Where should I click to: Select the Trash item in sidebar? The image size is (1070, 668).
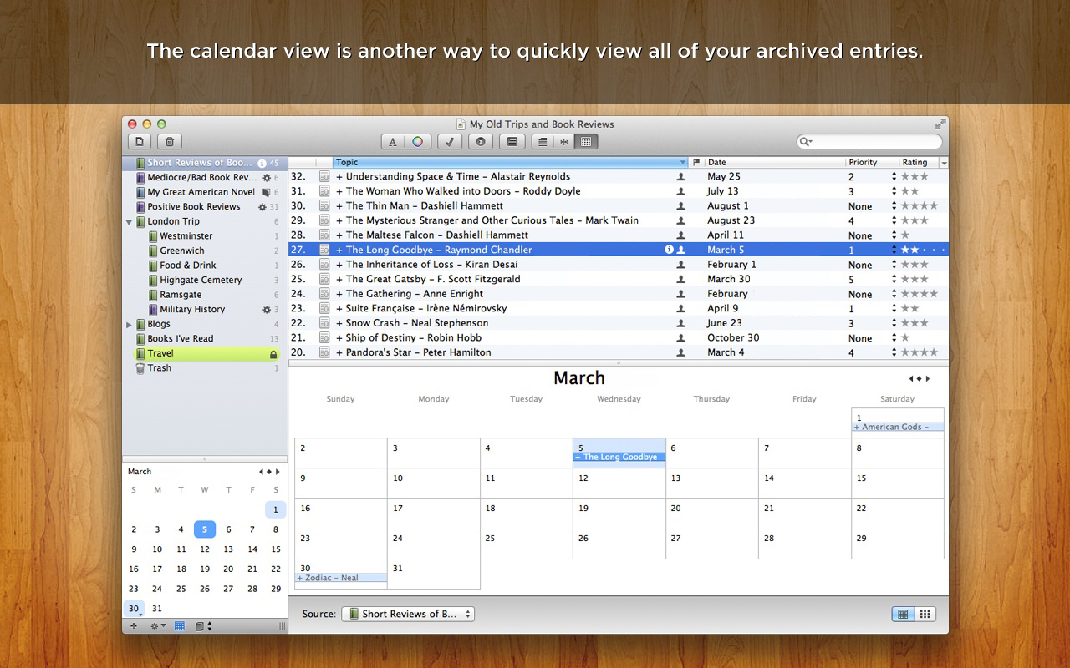(x=205, y=367)
